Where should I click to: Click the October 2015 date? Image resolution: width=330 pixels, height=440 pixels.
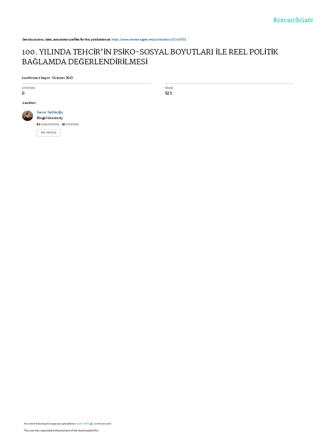[x=63, y=78]
